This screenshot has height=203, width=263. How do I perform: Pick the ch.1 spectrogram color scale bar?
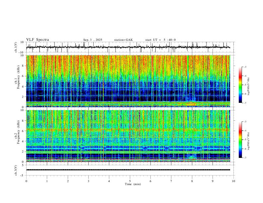tap(240, 85)
